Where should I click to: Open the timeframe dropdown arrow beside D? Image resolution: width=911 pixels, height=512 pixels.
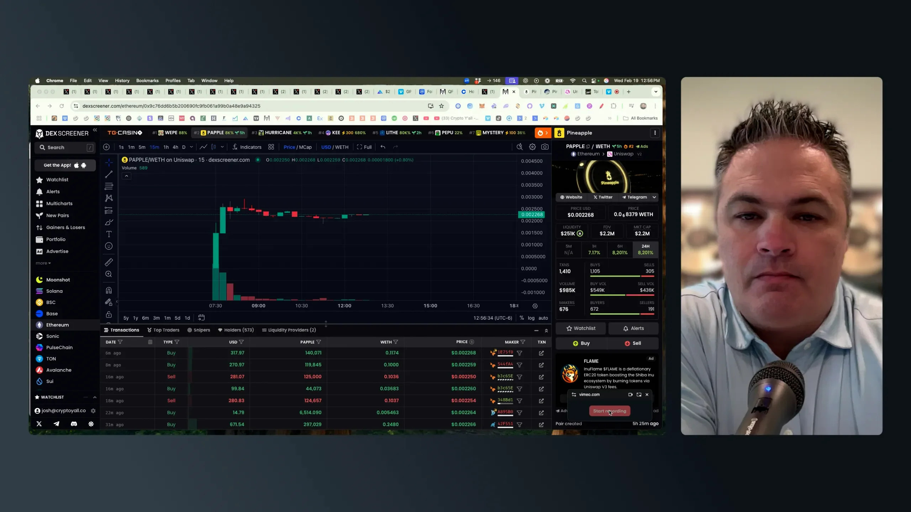pyautogui.click(x=191, y=147)
